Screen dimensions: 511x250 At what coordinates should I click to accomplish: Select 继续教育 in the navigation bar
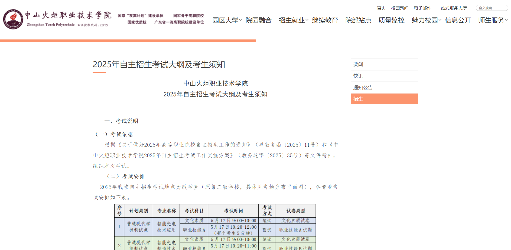pos(325,20)
